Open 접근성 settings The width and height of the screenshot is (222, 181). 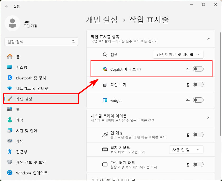[x=17, y=152]
